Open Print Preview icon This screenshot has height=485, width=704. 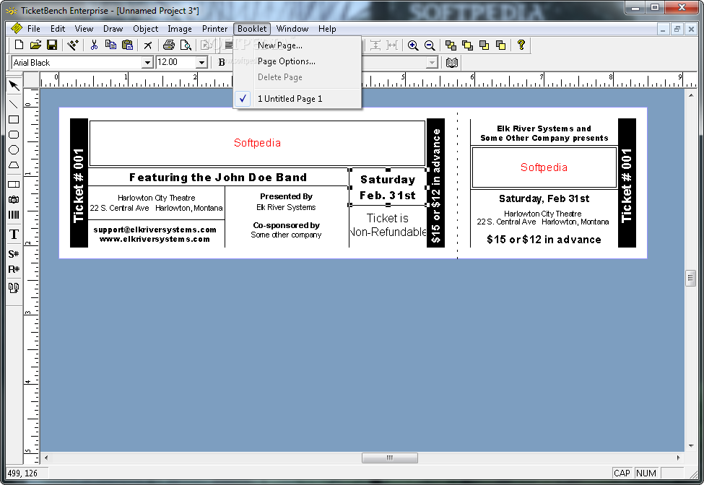click(186, 45)
